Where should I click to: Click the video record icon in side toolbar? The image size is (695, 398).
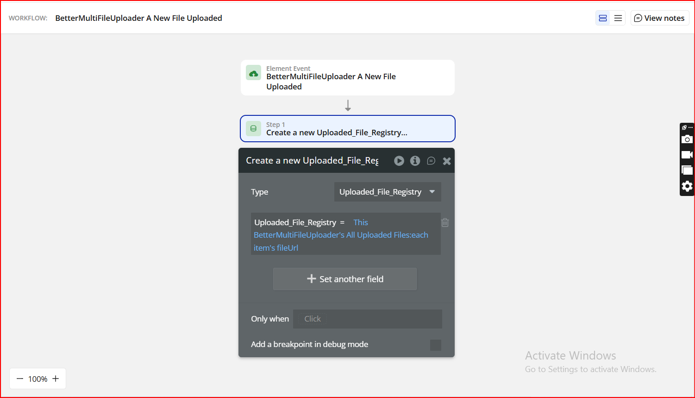[x=687, y=155]
